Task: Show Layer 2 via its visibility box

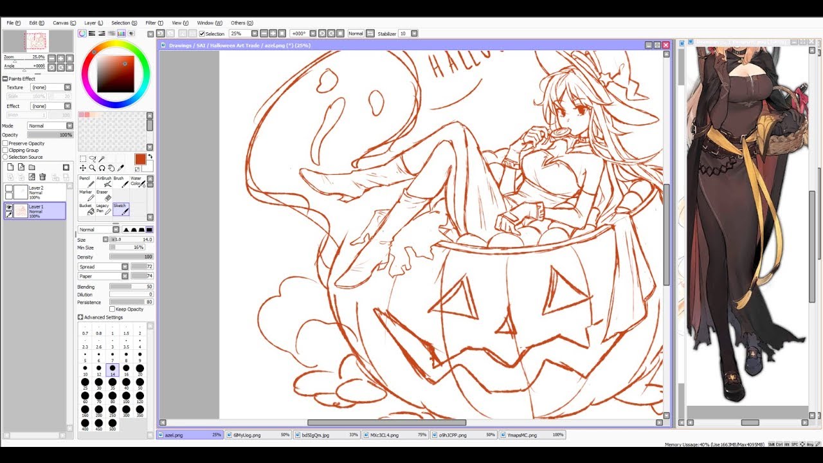Action: [x=9, y=188]
